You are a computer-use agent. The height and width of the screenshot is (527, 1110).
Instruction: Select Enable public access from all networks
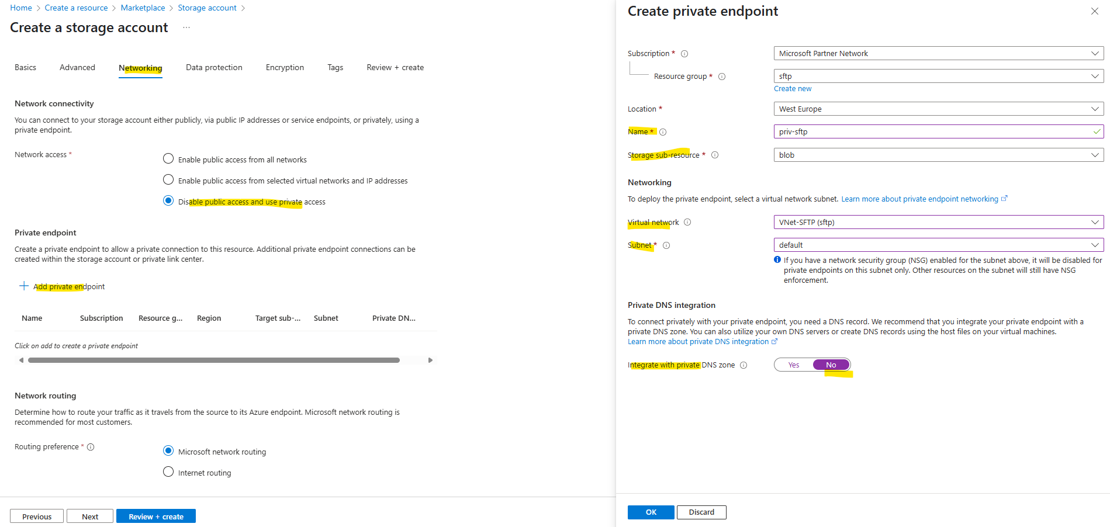pyautogui.click(x=168, y=159)
